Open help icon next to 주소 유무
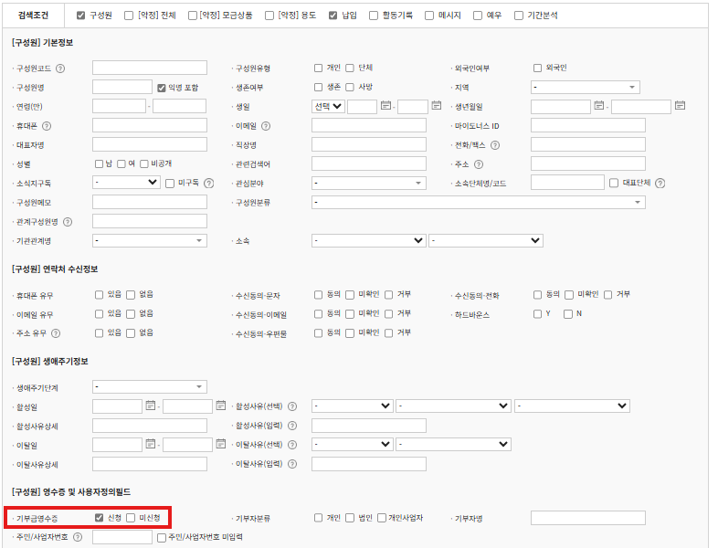 pyautogui.click(x=56, y=333)
